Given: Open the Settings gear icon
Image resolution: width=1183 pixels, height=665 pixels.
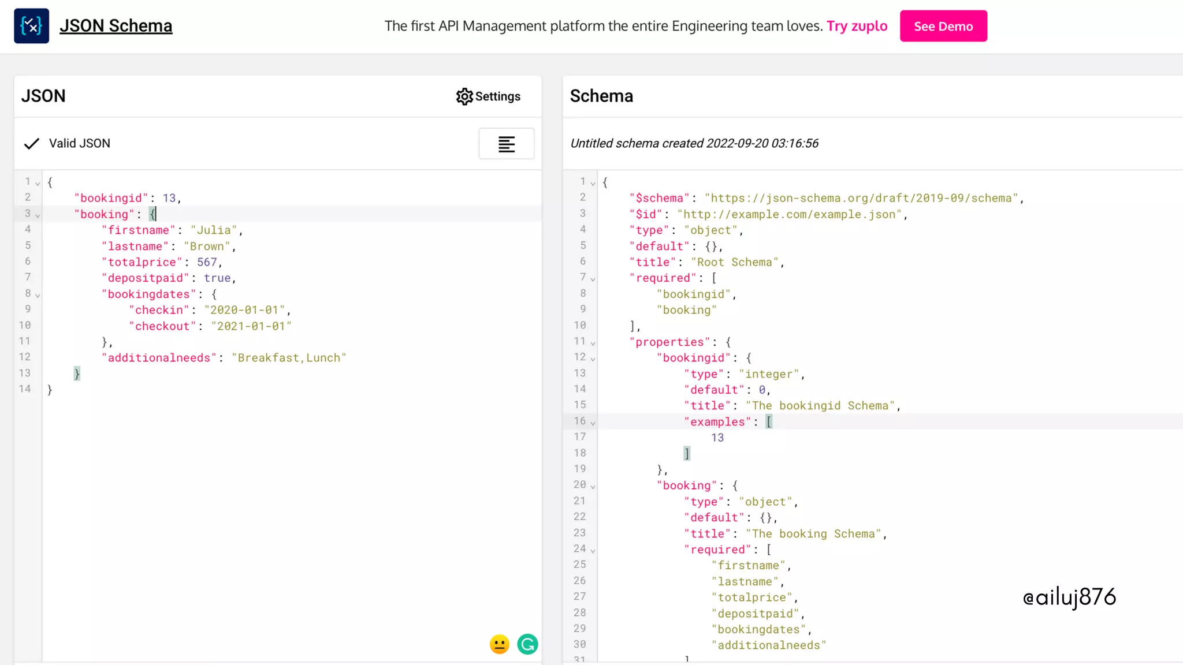Looking at the screenshot, I should tap(464, 96).
